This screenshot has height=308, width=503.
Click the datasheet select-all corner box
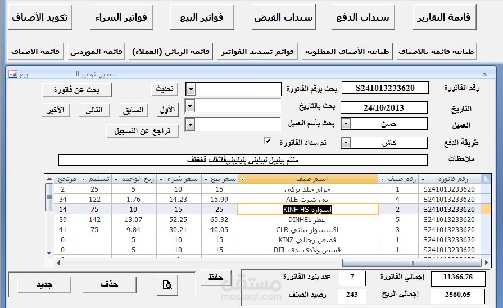click(486, 179)
